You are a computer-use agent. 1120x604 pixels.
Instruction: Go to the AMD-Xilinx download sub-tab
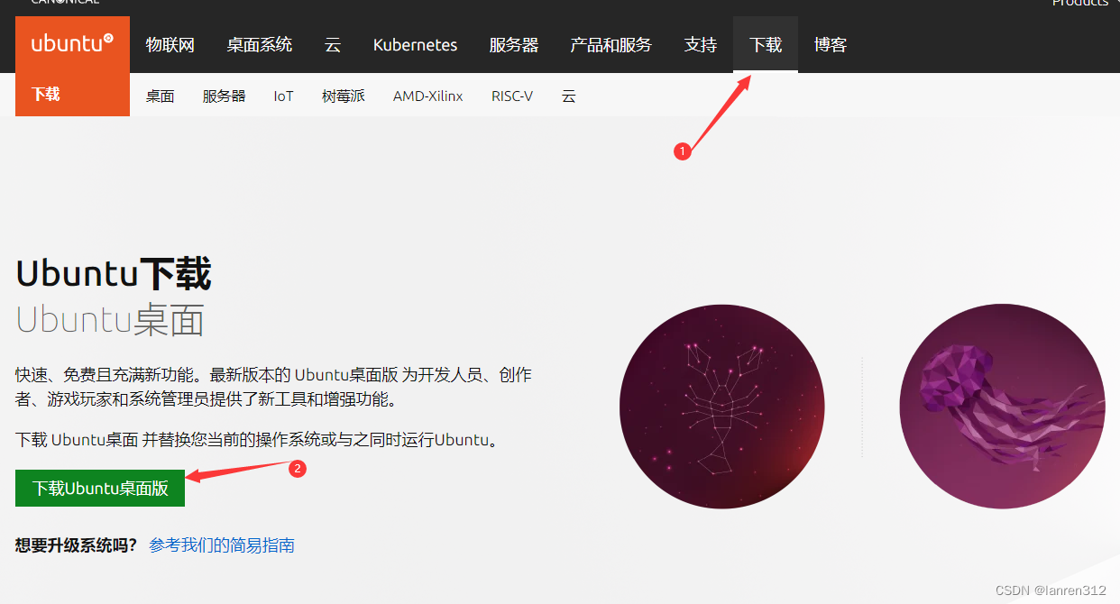point(428,96)
